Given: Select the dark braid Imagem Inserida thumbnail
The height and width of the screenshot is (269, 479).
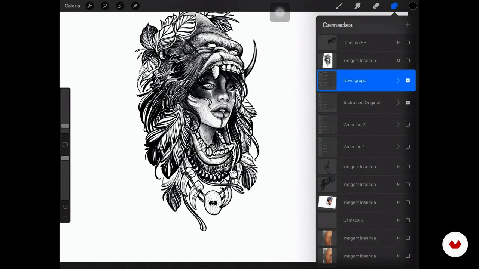Looking at the screenshot, I should [327, 185].
